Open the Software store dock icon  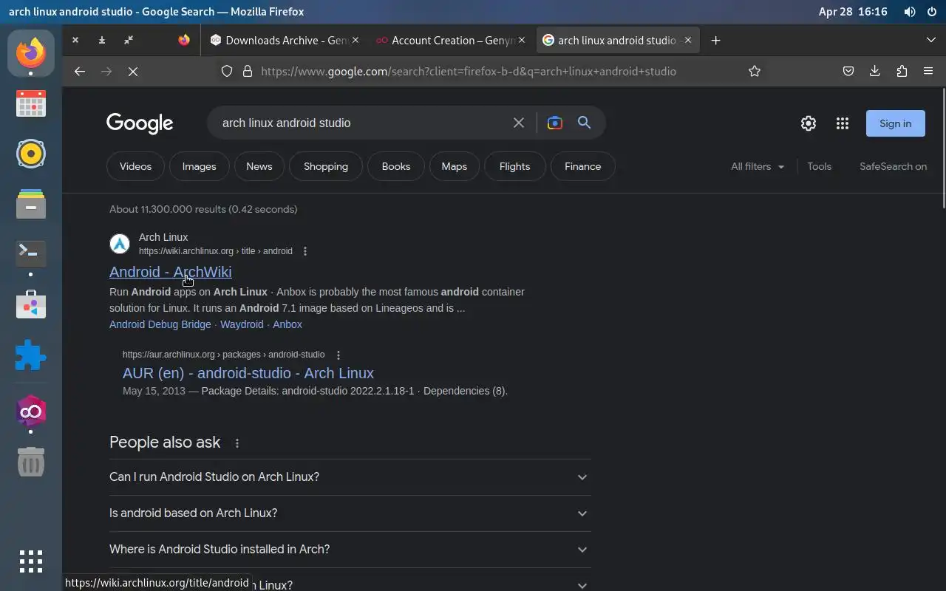[x=31, y=304]
